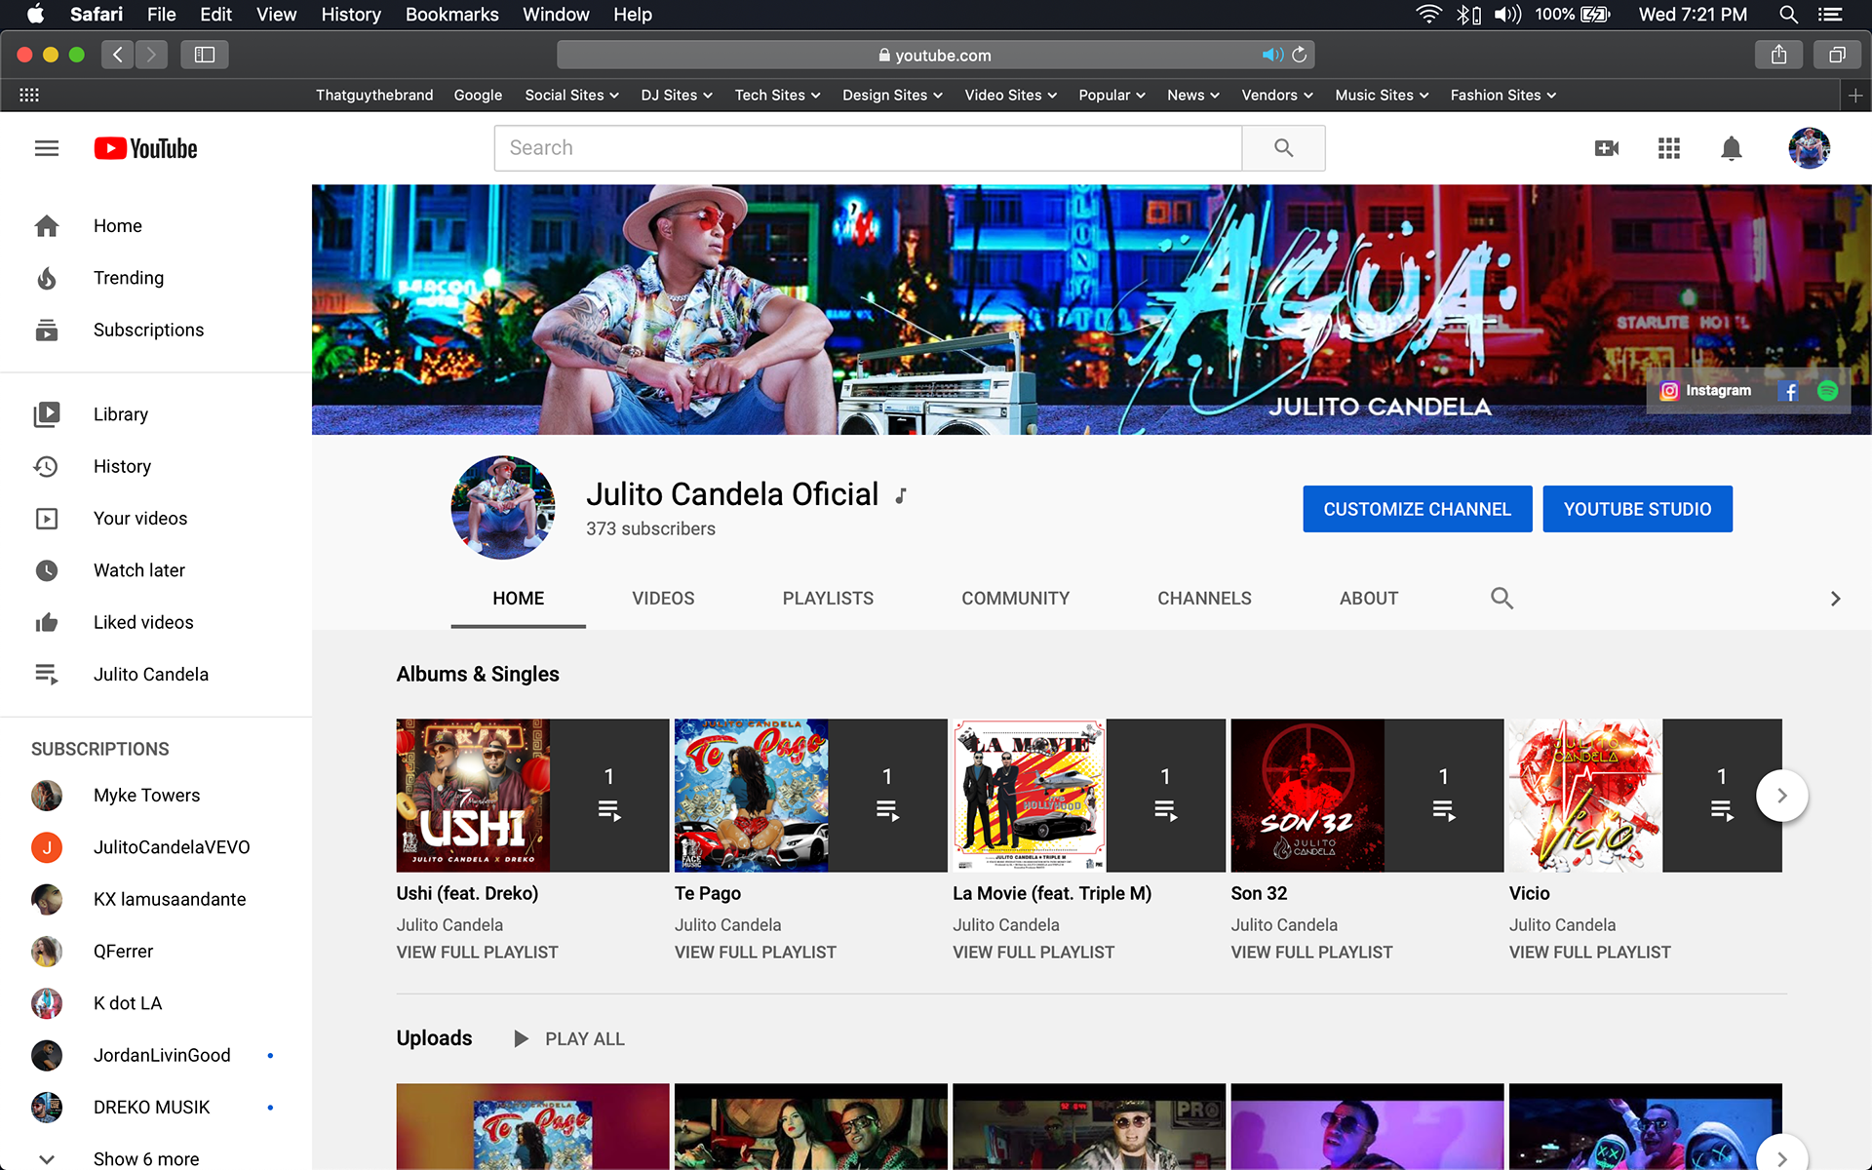The height and width of the screenshot is (1170, 1872).
Task: Click the YOUTUBE STUDIO button
Action: 1637,509
